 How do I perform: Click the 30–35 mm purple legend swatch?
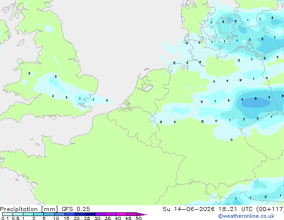point(100,214)
